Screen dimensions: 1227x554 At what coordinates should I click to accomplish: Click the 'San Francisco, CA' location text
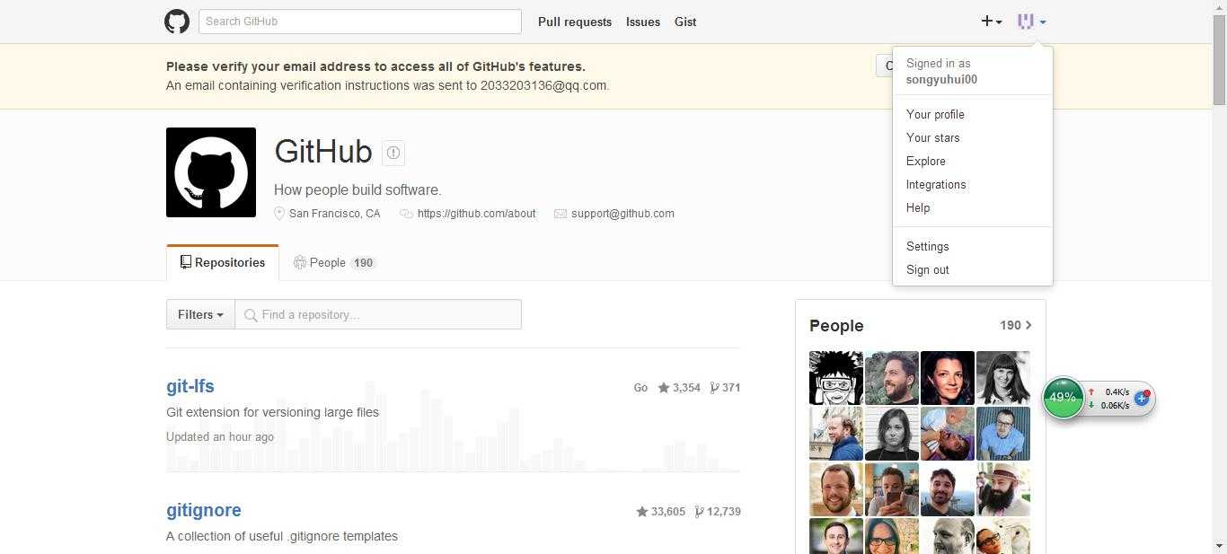334,214
